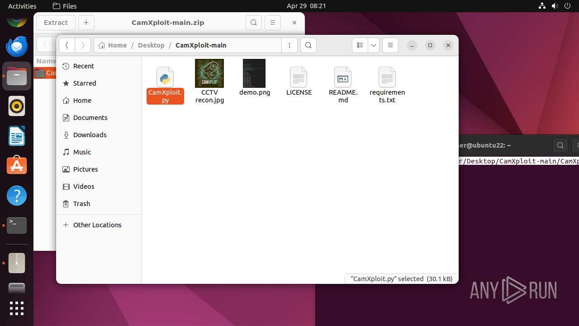Click Extract in the archive manager
This screenshot has height=326, width=579.
56,23
